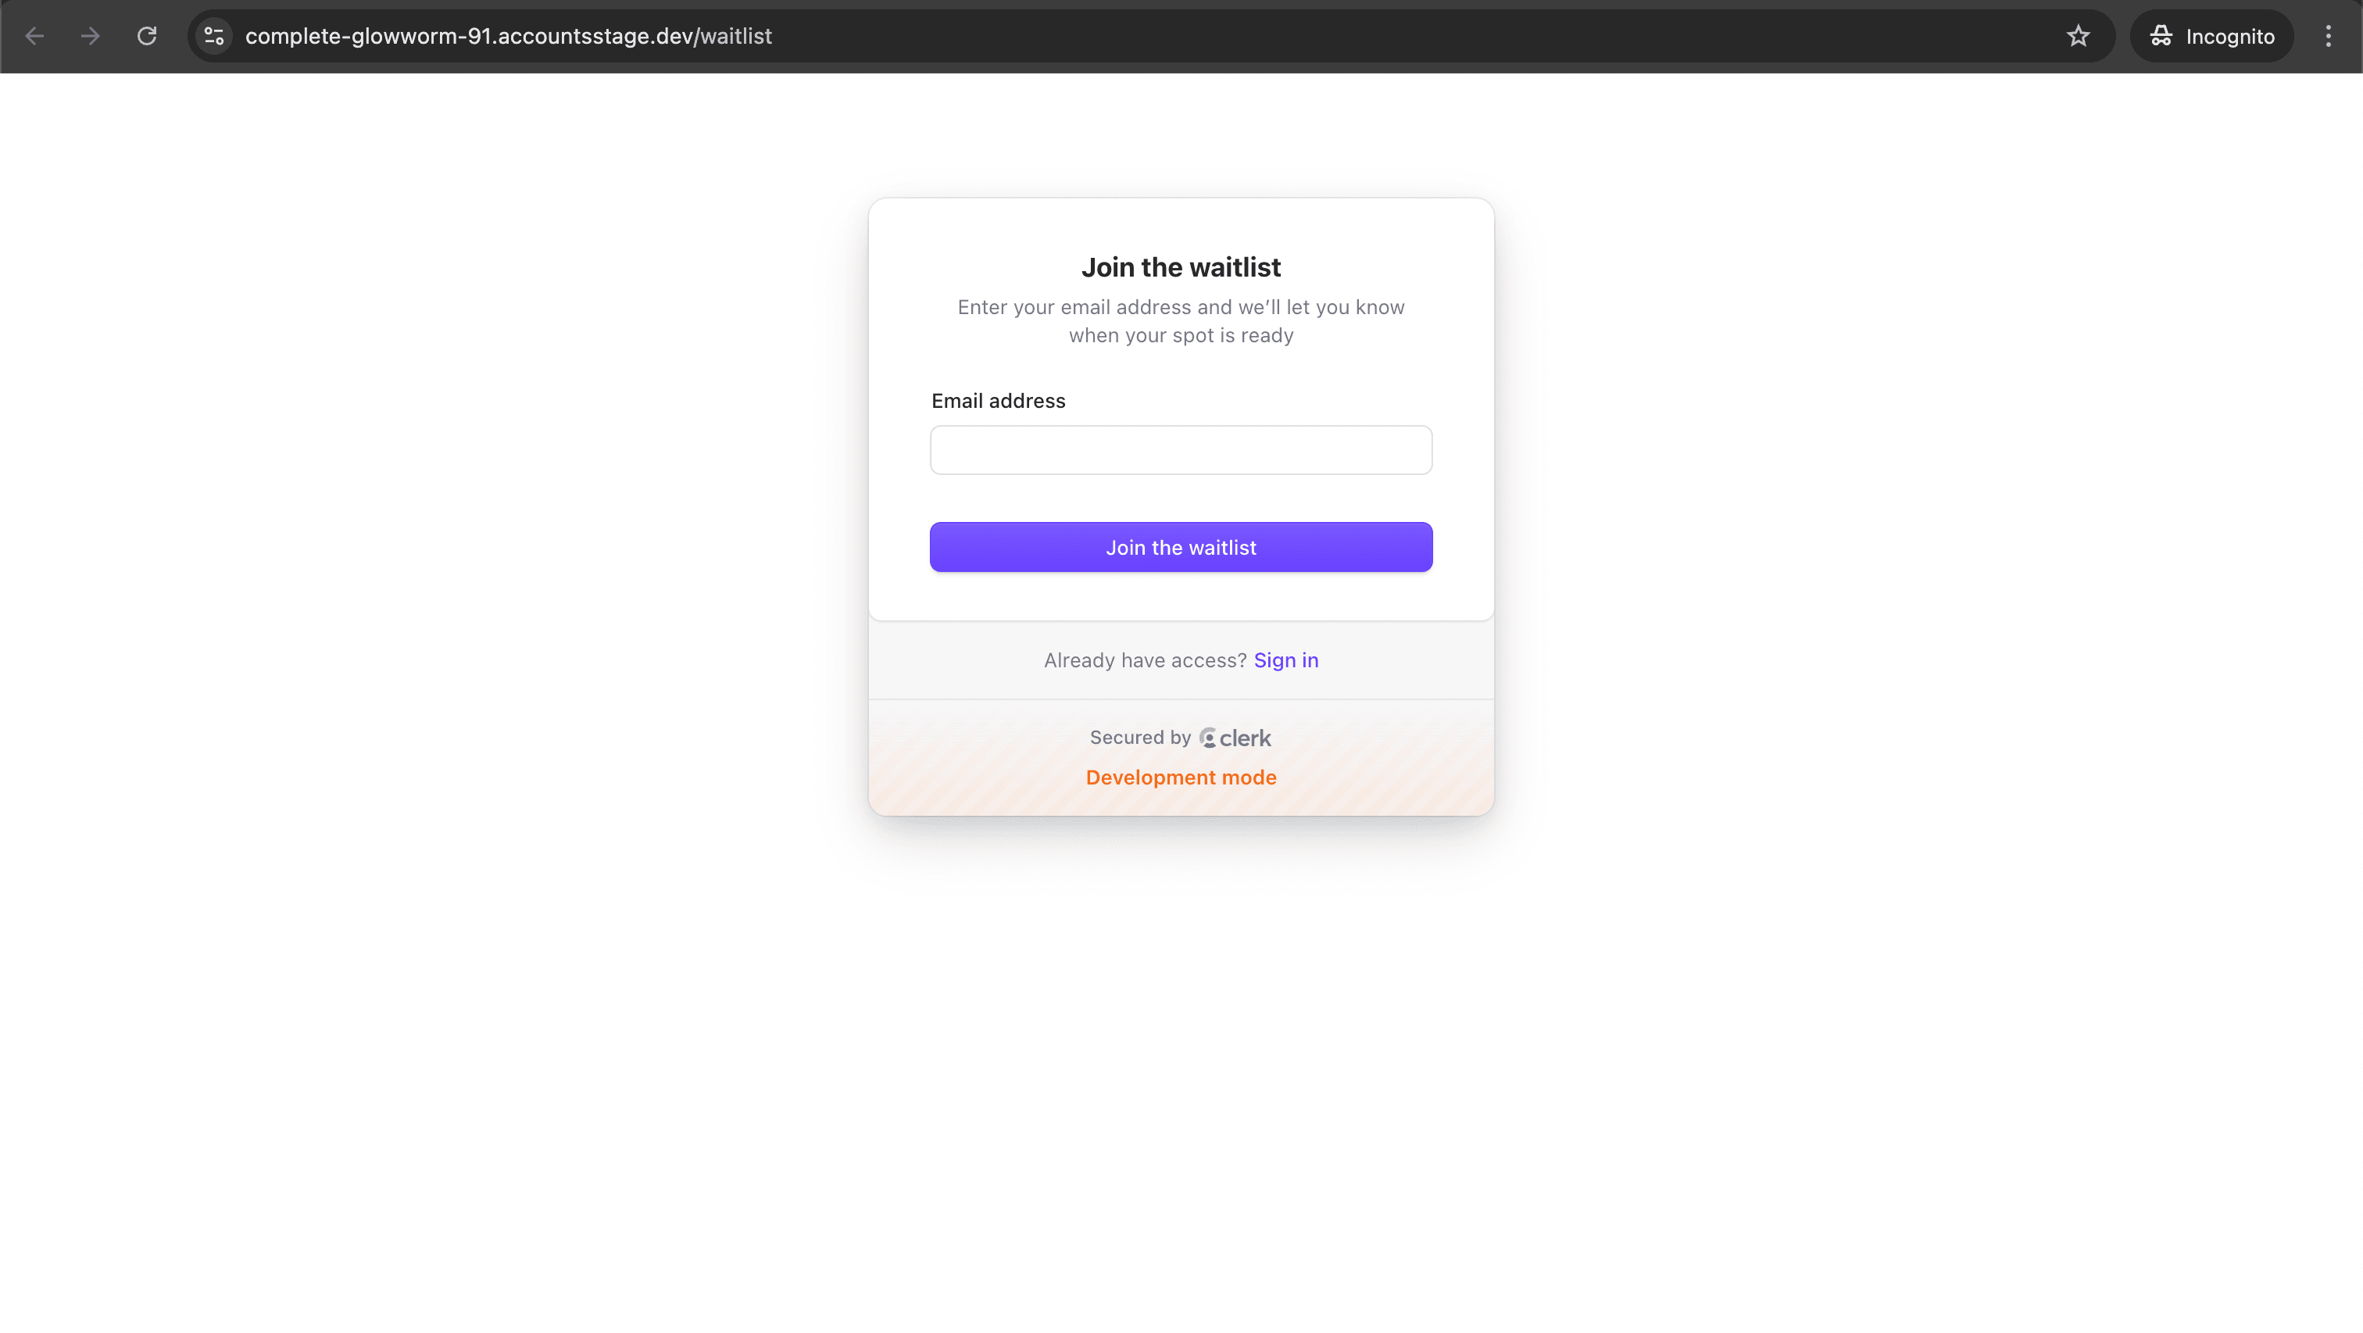
Task: Click the Secured by Clerk text
Action: click(1181, 737)
